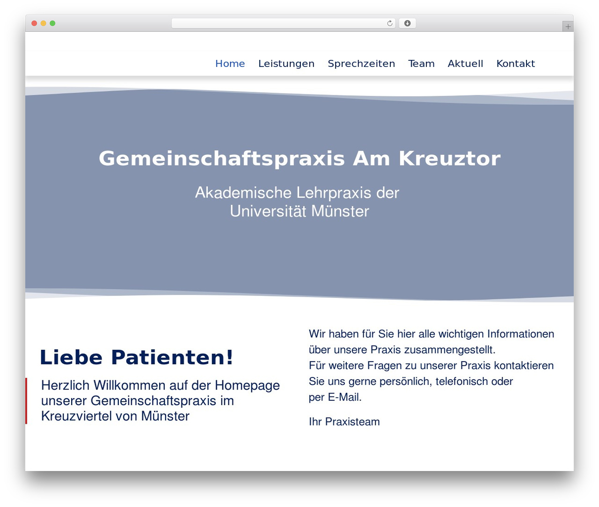
Task: Focus the browser address bar
Action: [284, 23]
